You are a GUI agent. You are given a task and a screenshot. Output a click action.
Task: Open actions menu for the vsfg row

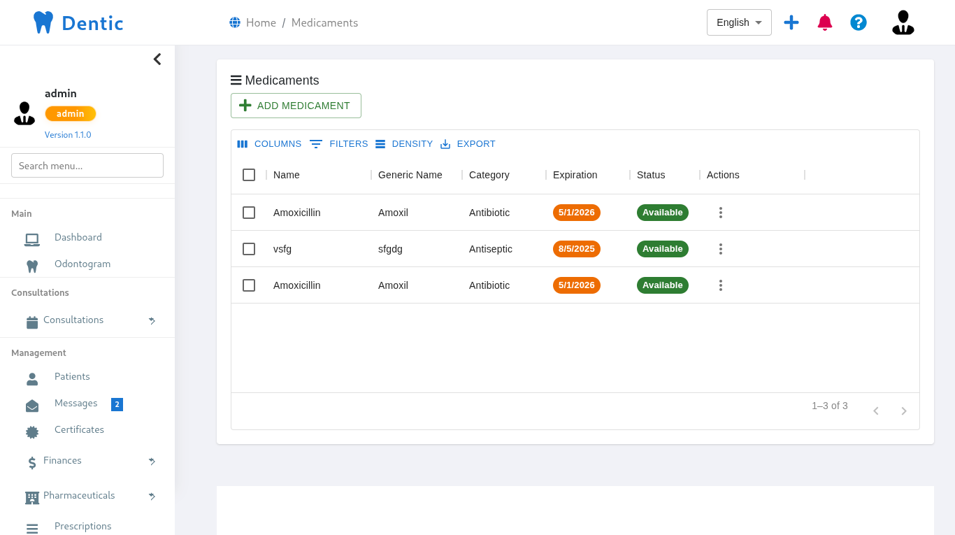point(720,249)
